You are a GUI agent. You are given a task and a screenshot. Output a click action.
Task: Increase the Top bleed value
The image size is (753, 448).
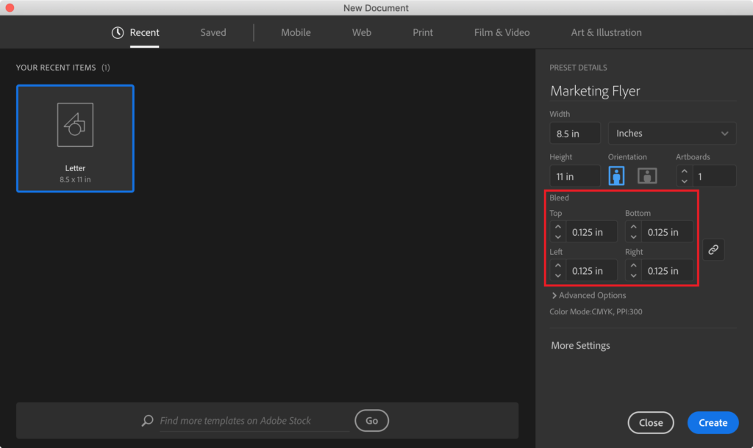(557, 227)
